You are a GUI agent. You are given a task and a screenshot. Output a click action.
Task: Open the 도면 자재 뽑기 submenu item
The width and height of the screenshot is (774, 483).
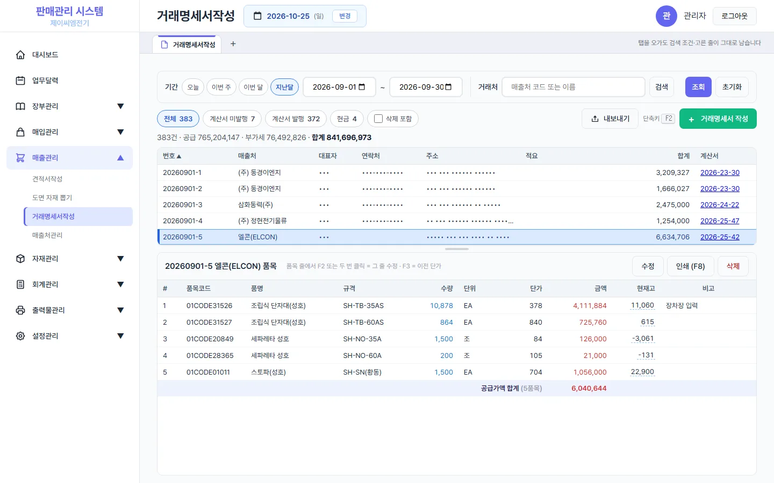point(78,197)
